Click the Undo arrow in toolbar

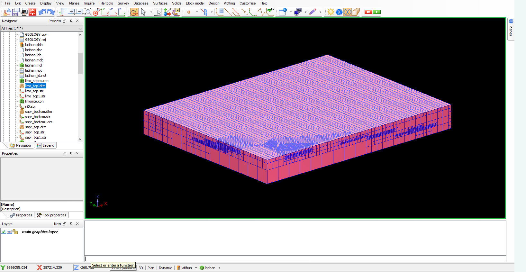coord(42,12)
